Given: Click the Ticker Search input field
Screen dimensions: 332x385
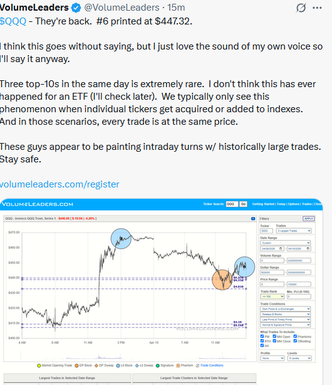Looking at the screenshot, I should click(x=232, y=204).
